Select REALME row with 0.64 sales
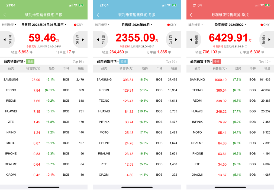Viewport: 274px width, 190px height. tap(44, 164)
